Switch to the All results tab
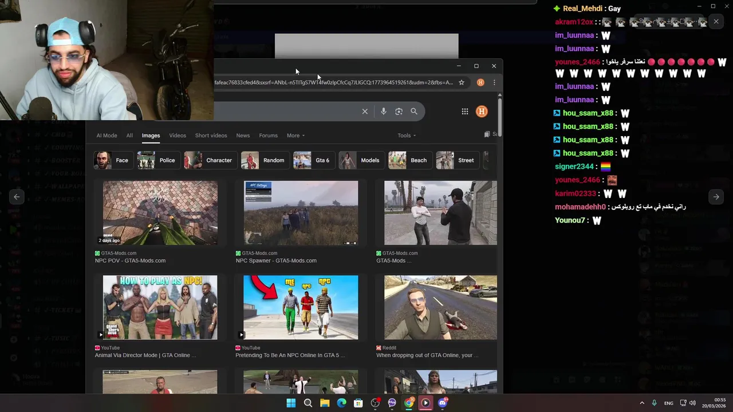 click(x=129, y=136)
